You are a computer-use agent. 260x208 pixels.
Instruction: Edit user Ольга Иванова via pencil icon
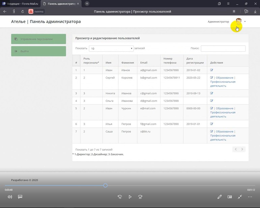pos(211,100)
